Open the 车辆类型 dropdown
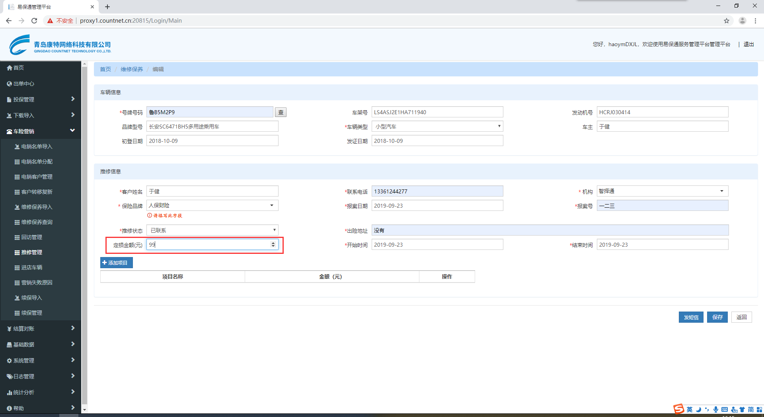The image size is (764, 417). pos(437,127)
